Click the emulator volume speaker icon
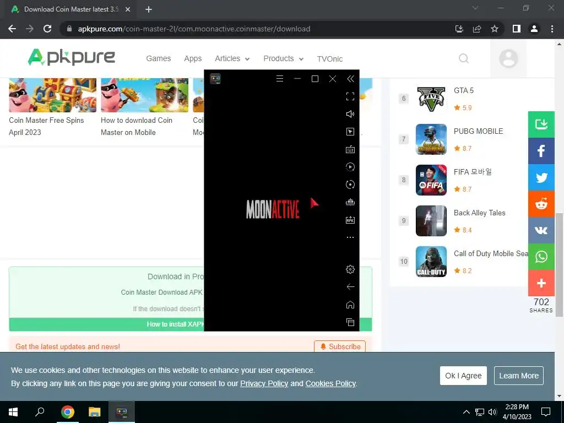 (x=350, y=114)
